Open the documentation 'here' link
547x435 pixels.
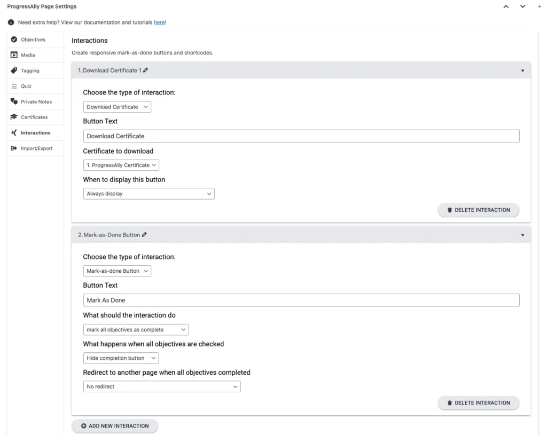click(159, 22)
